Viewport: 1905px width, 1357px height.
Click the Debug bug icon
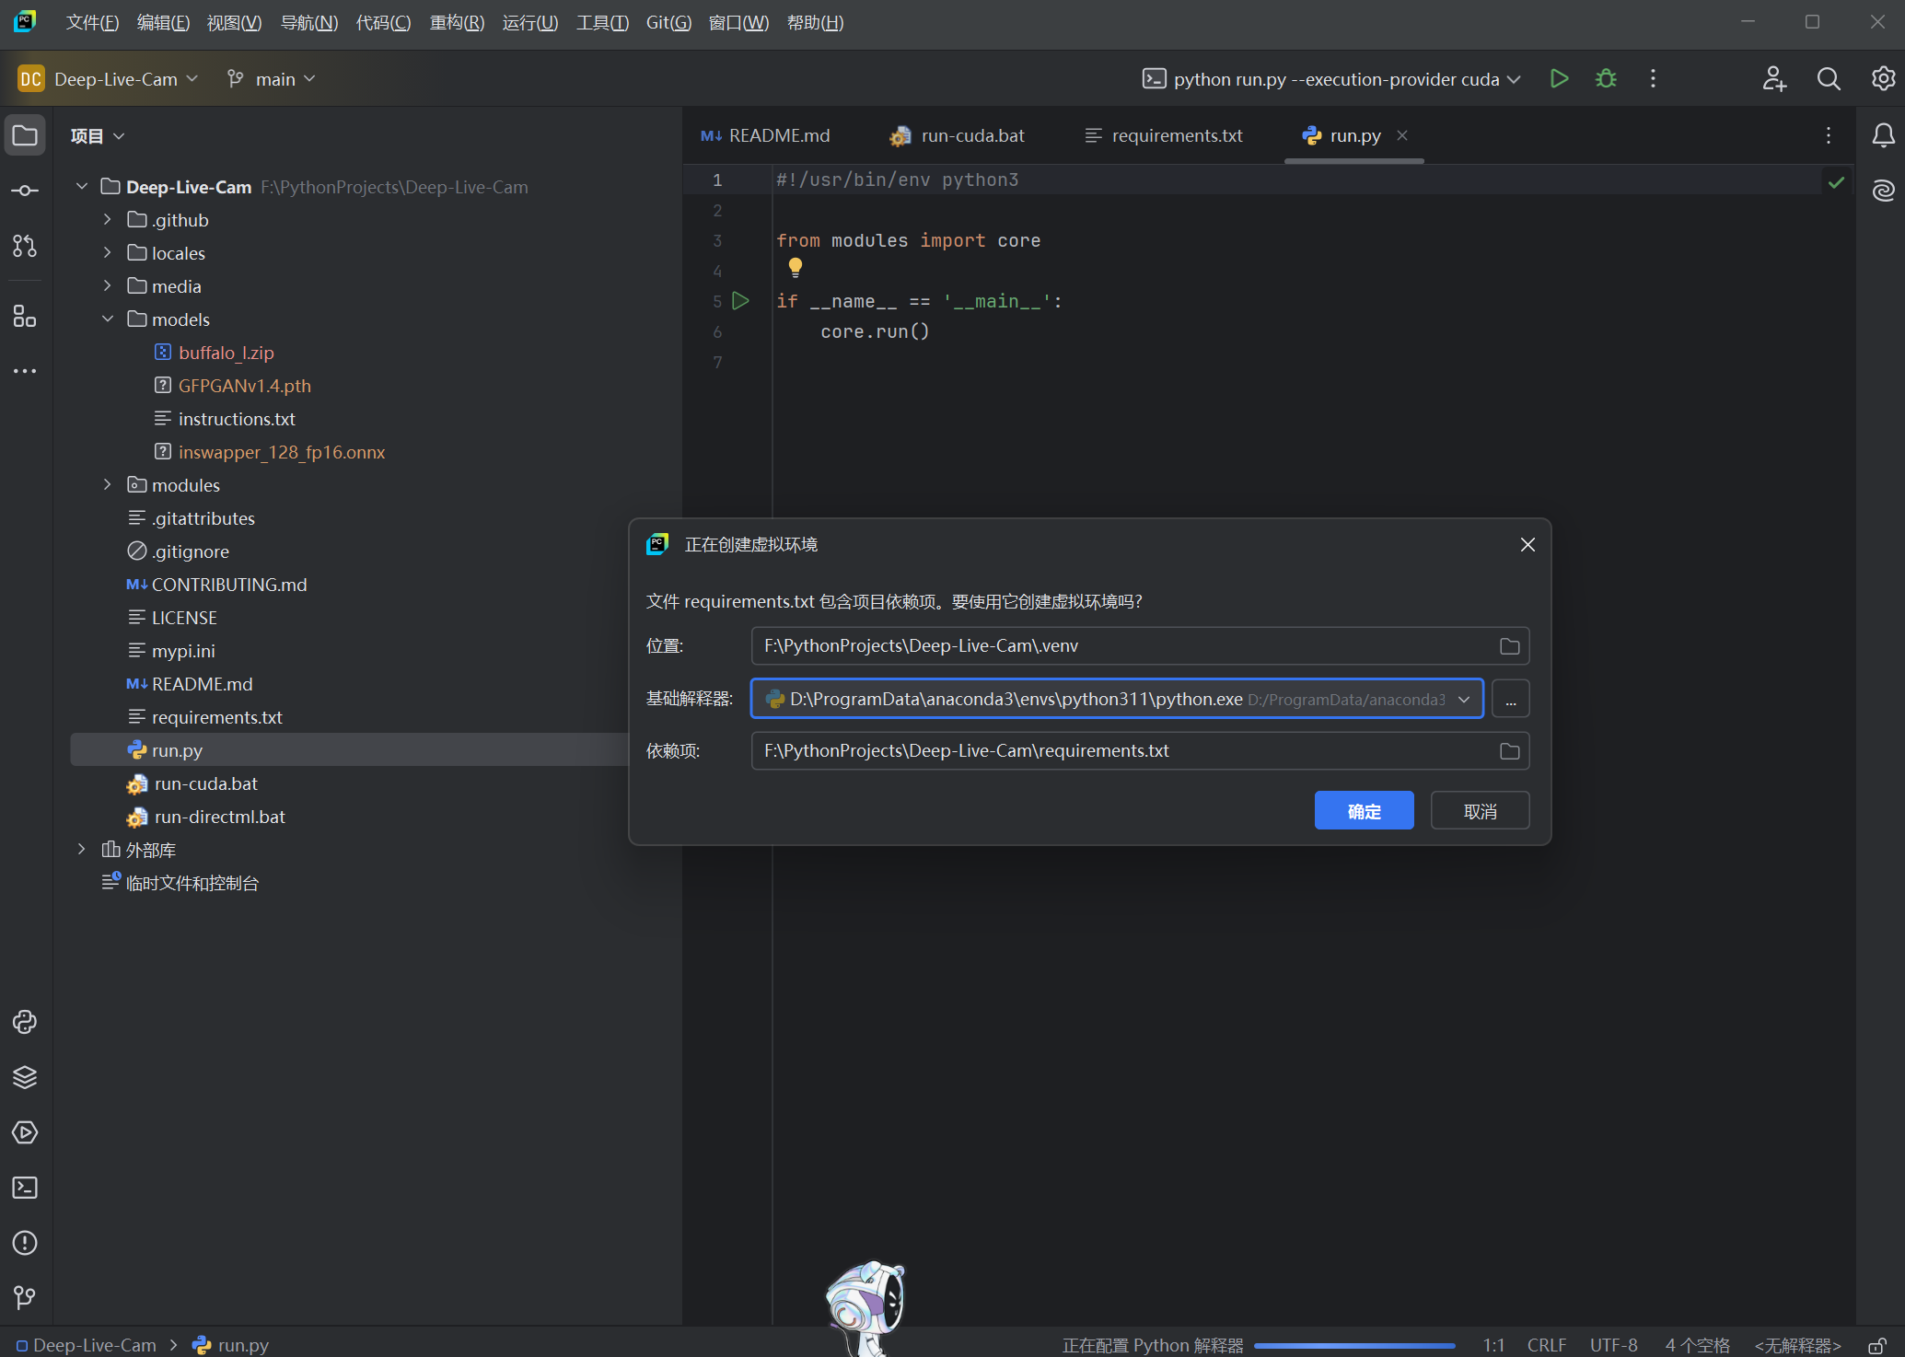pyautogui.click(x=1606, y=79)
